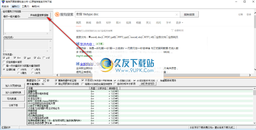Viewport: 256px width, 130px height.
Task: Click 加入本页到列表 button
Action: tap(14, 86)
